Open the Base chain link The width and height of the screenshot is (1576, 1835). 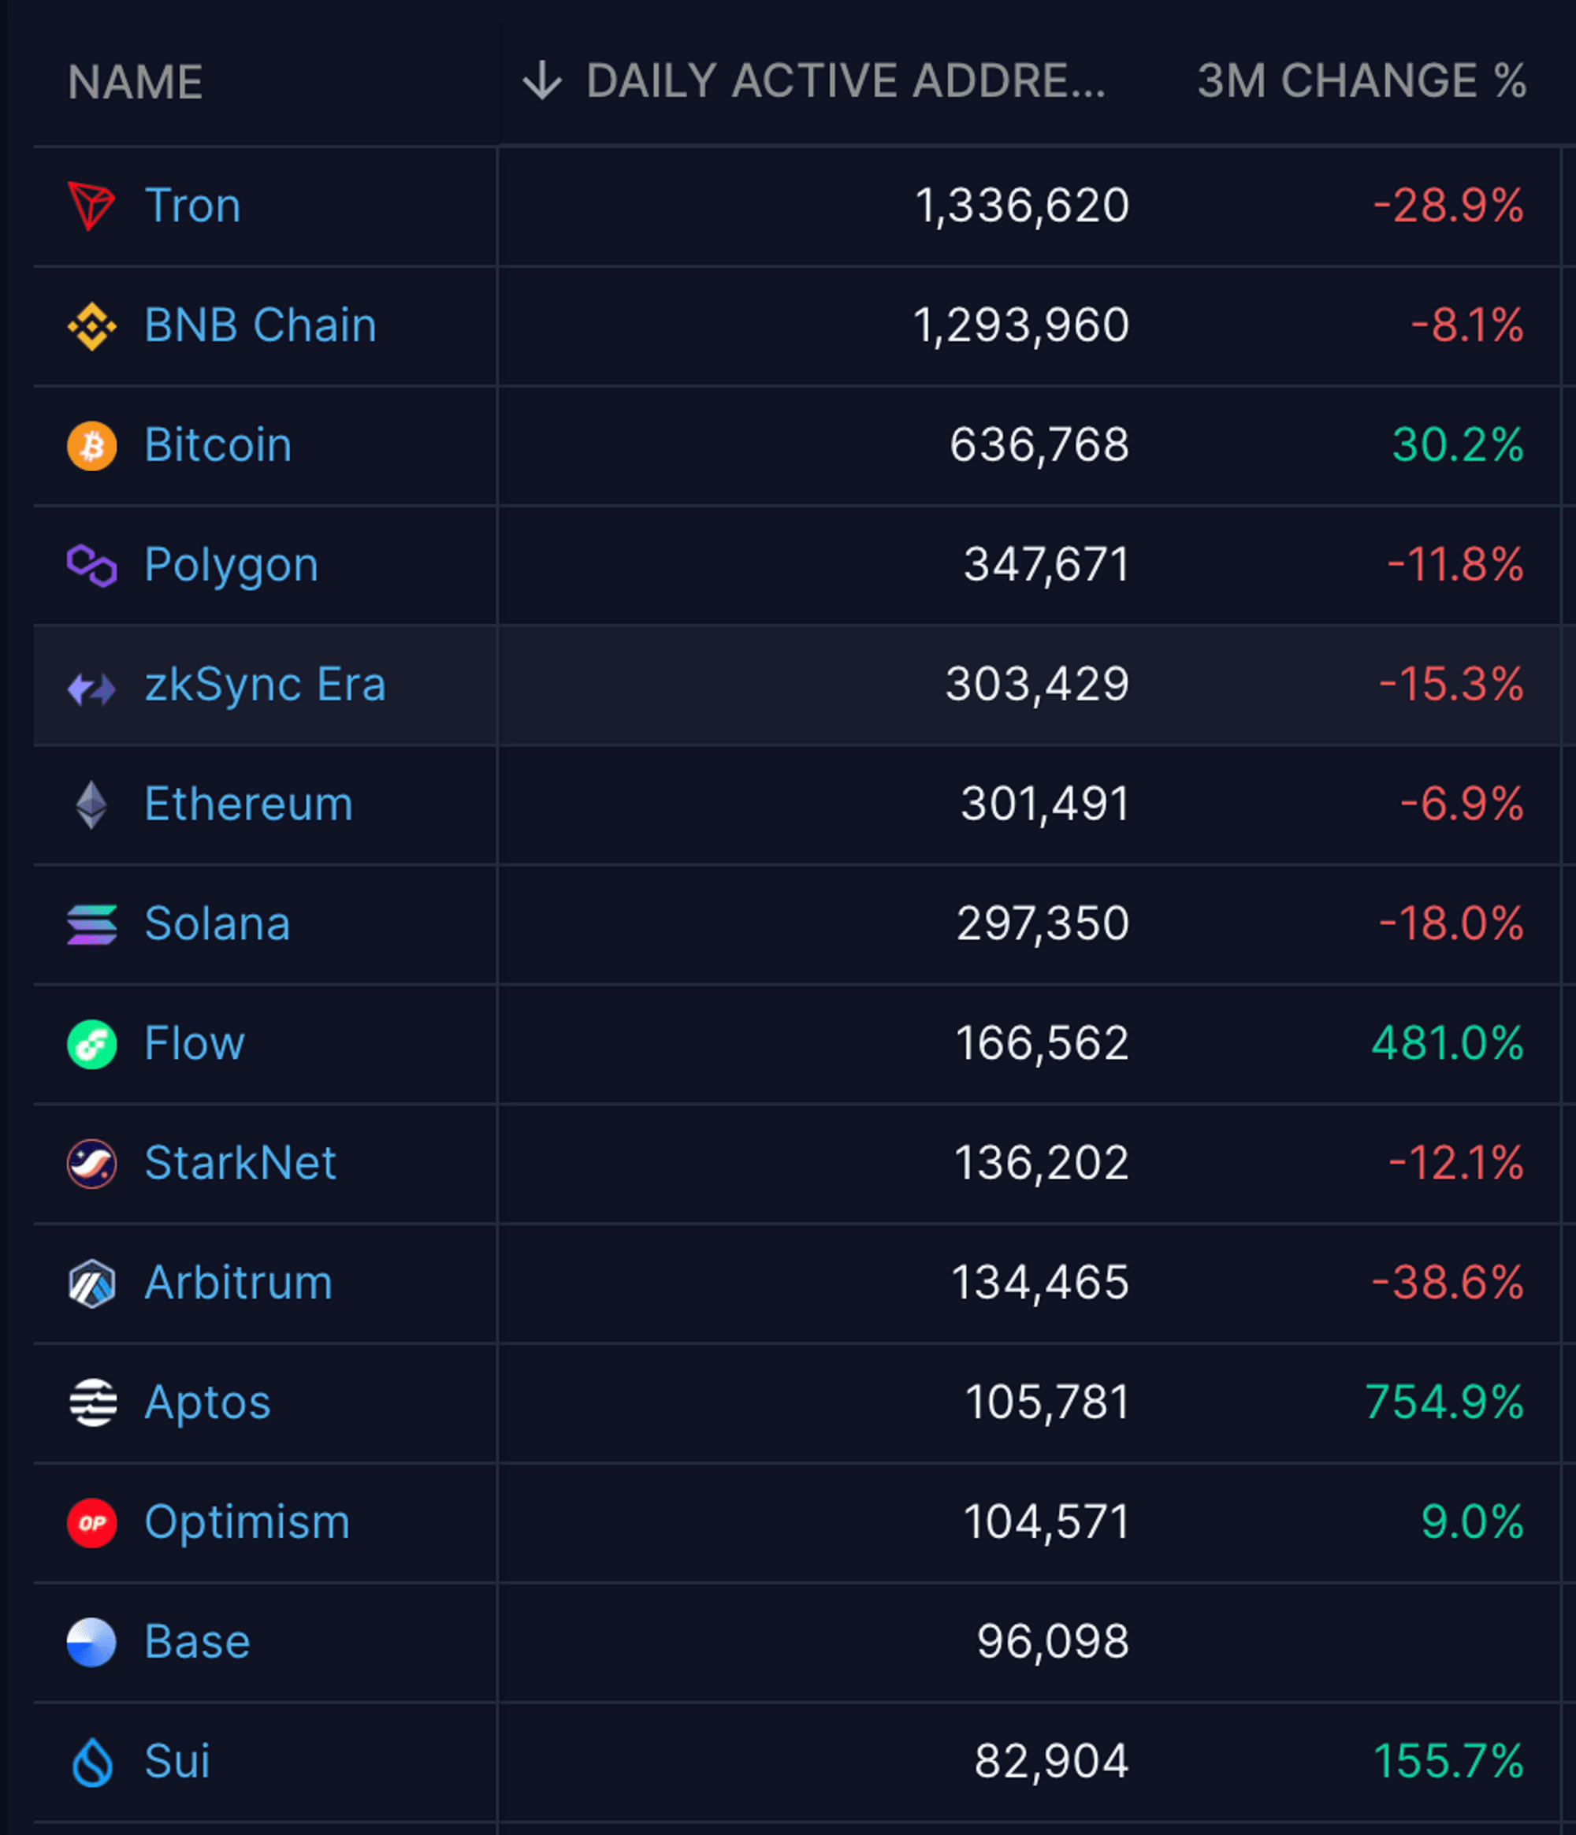tap(197, 1642)
